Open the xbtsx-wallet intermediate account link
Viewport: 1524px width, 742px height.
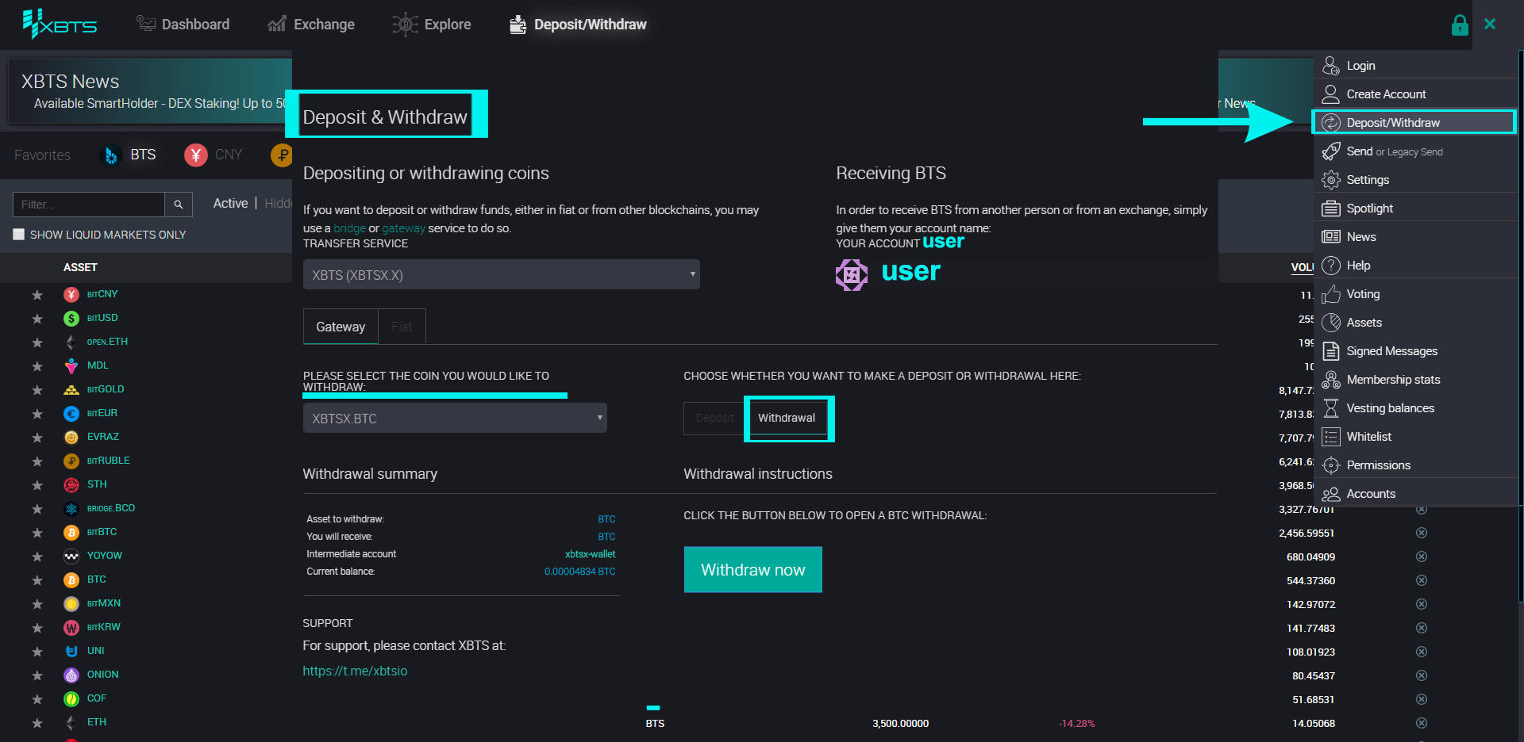click(590, 554)
